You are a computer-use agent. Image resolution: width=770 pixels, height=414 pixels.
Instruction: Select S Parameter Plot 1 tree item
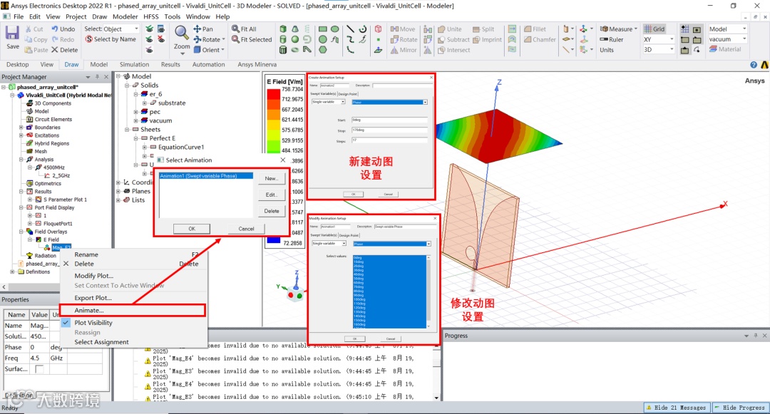[x=65, y=200]
